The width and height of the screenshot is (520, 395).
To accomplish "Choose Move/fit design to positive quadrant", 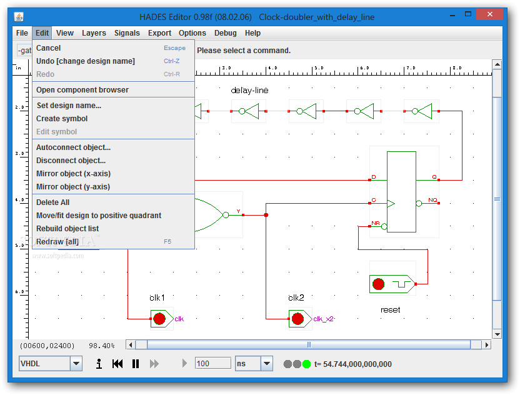I will 113,216.
